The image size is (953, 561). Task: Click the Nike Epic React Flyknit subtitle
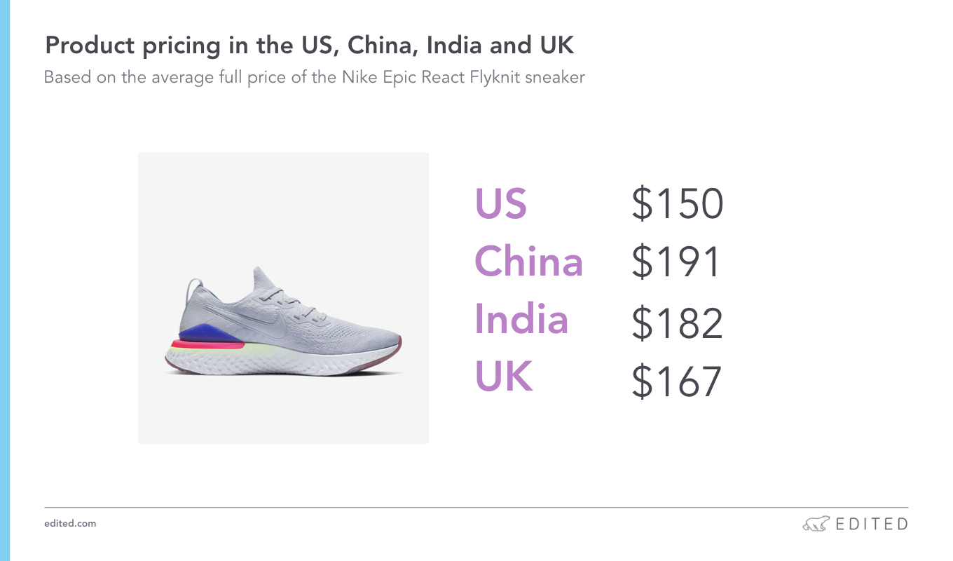pyautogui.click(x=315, y=77)
